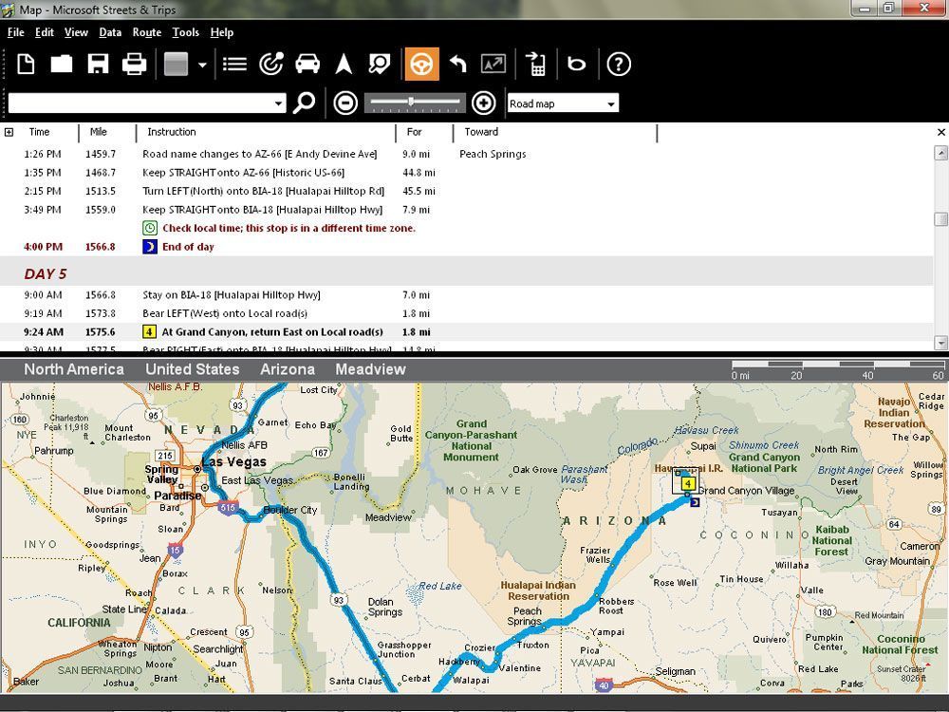Open the help question mark icon

pyautogui.click(x=619, y=65)
